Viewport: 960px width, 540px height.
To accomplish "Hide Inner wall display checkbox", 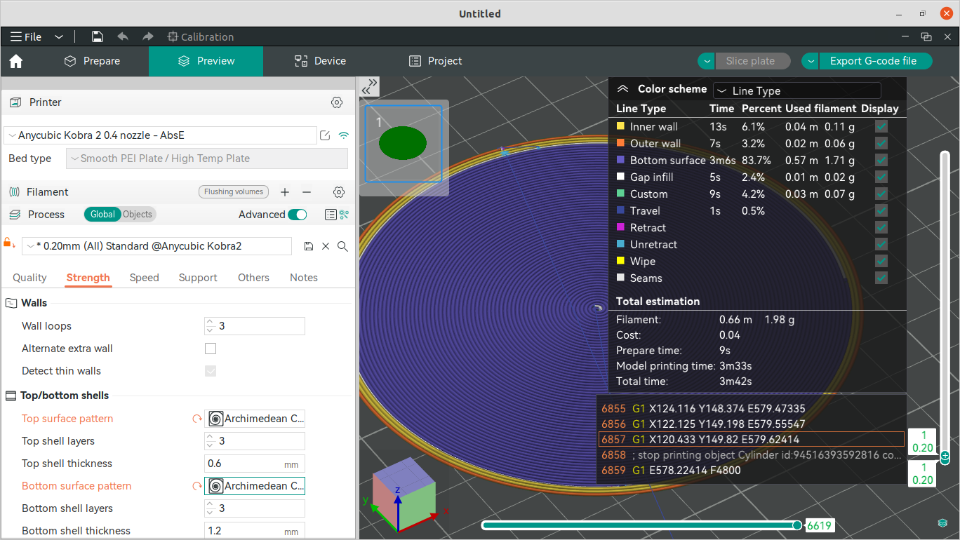I will pos(881,126).
